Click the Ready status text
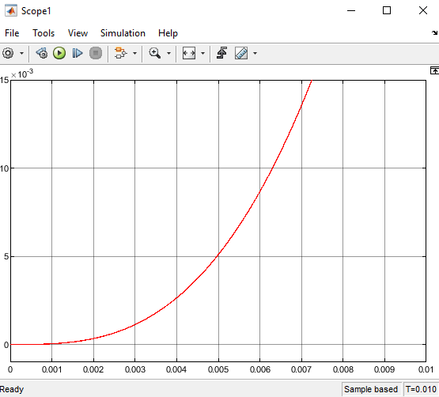Viewport: 439px width, 397px height. 12,389
